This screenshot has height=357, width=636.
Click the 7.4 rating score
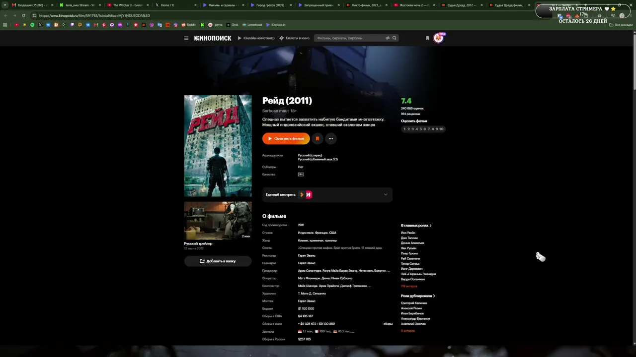(406, 101)
